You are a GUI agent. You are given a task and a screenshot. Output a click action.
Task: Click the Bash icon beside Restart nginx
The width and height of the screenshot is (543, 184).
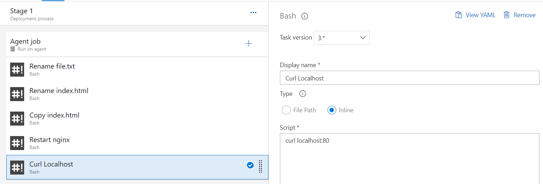point(17,143)
